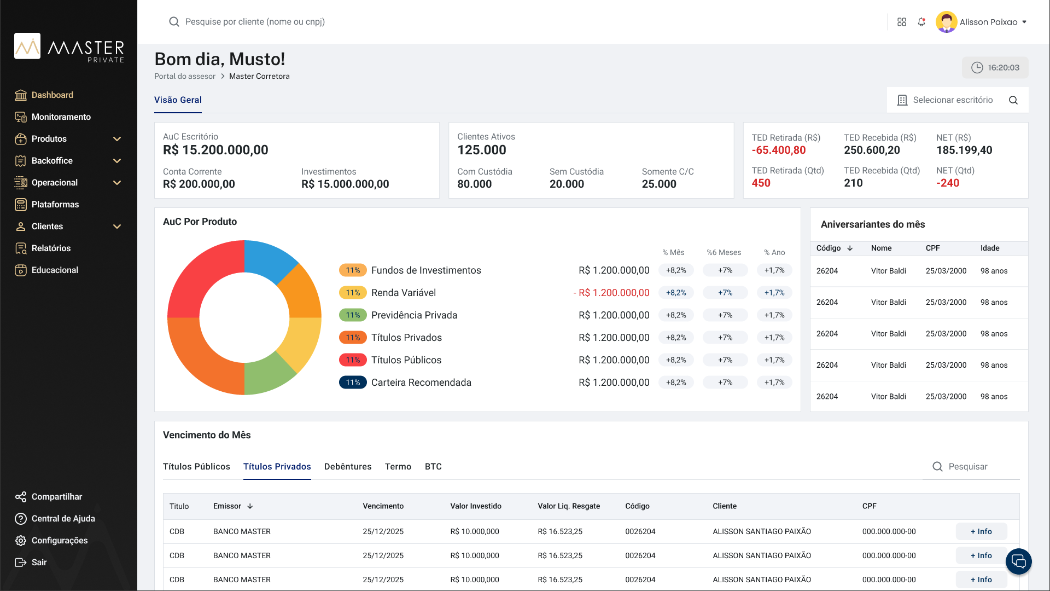This screenshot has height=591, width=1050.
Task: Click the search magnifier in top bar
Action: click(174, 22)
